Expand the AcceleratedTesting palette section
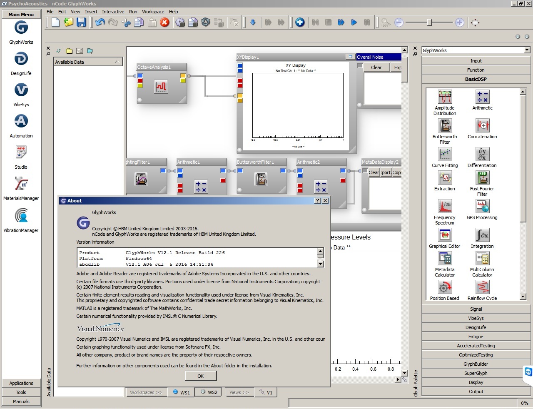This screenshot has width=533, height=409. (x=476, y=346)
